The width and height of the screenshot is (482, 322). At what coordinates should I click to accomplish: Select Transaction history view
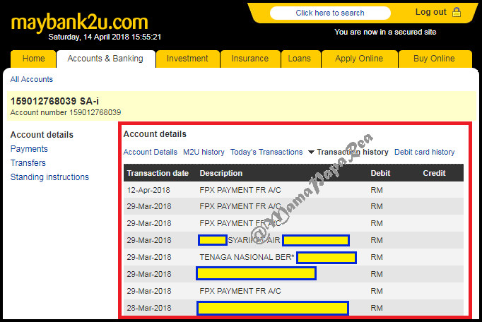[x=353, y=152]
